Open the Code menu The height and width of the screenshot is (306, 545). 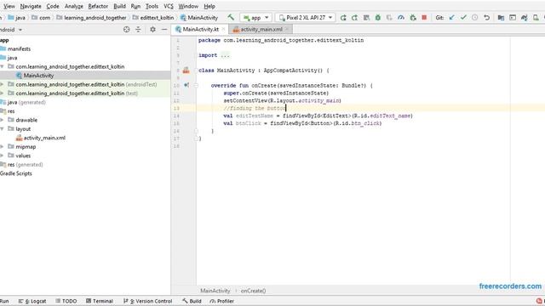[x=53, y=6]
